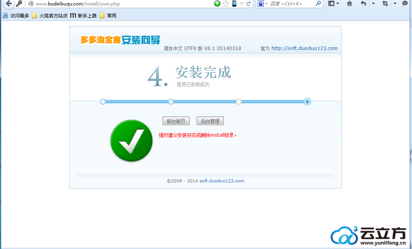This screenshot has width=412, height=249.
Task: Click the 多多淘宝客 安装向导 logo
Action: point(120,40)
